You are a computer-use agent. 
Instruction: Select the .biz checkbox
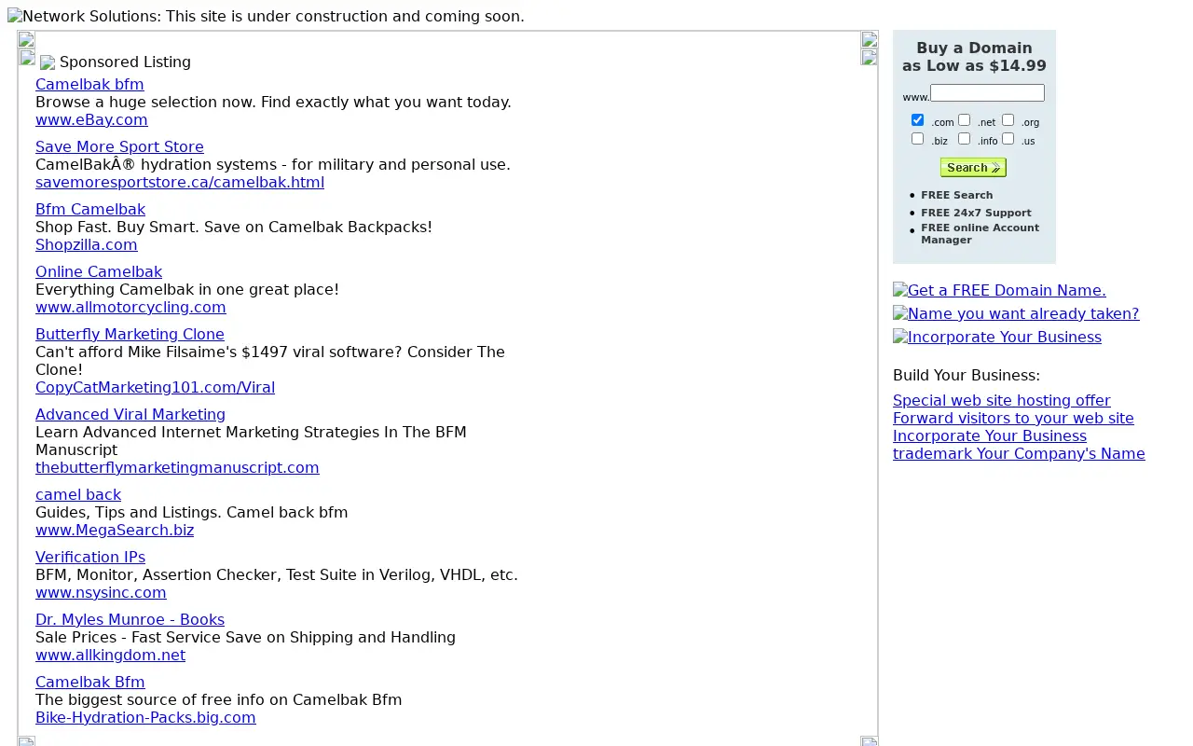tap(917, 139)
